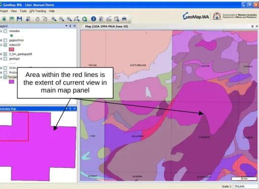This screenshot has width=259, height=189.
Task: Select the geologyl layer name
Action: [x=14, y=59]
